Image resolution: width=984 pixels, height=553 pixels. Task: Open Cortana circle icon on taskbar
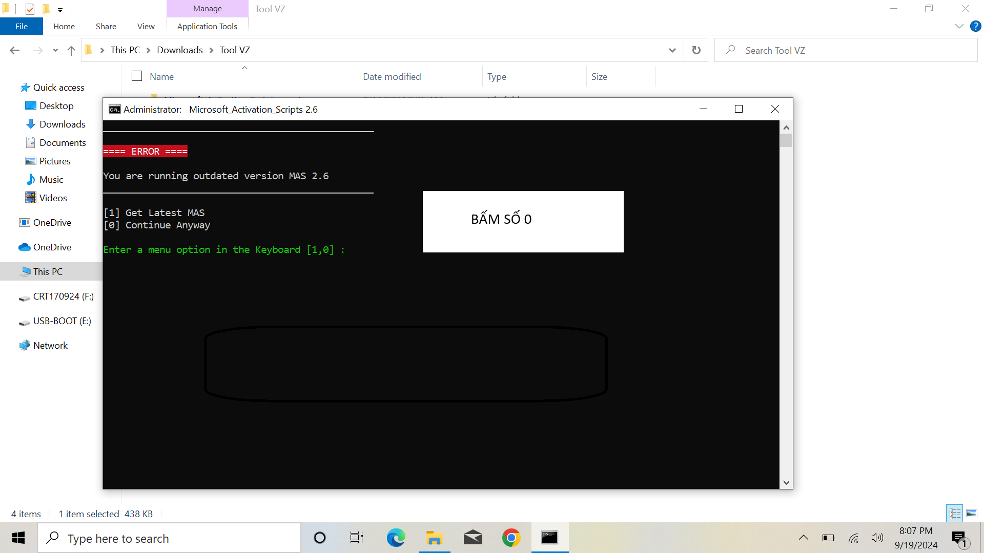coord(320,538)
